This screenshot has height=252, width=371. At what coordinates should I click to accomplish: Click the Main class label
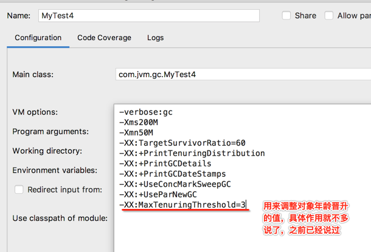click(33, 75)
